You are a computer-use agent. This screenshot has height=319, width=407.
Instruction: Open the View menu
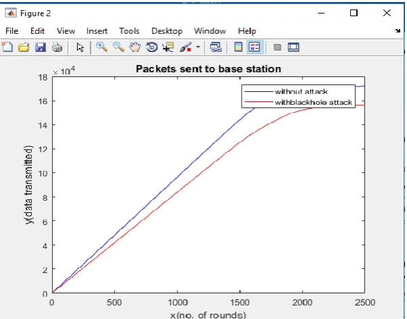click(x=66, y=31)
